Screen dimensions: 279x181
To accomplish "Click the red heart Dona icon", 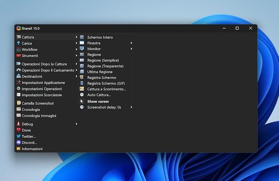I will 18,130.
